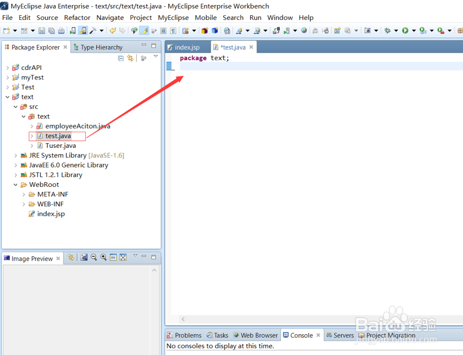463x355 pixels.
Task: Collapse the text project node
Action: 7,97
